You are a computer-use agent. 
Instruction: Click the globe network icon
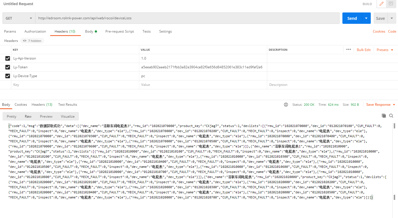(x=286, y=105)
